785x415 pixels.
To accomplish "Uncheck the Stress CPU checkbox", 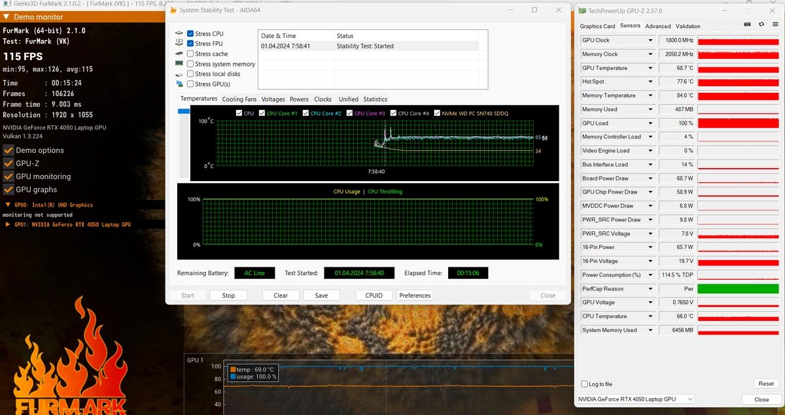I will point(190,33).
